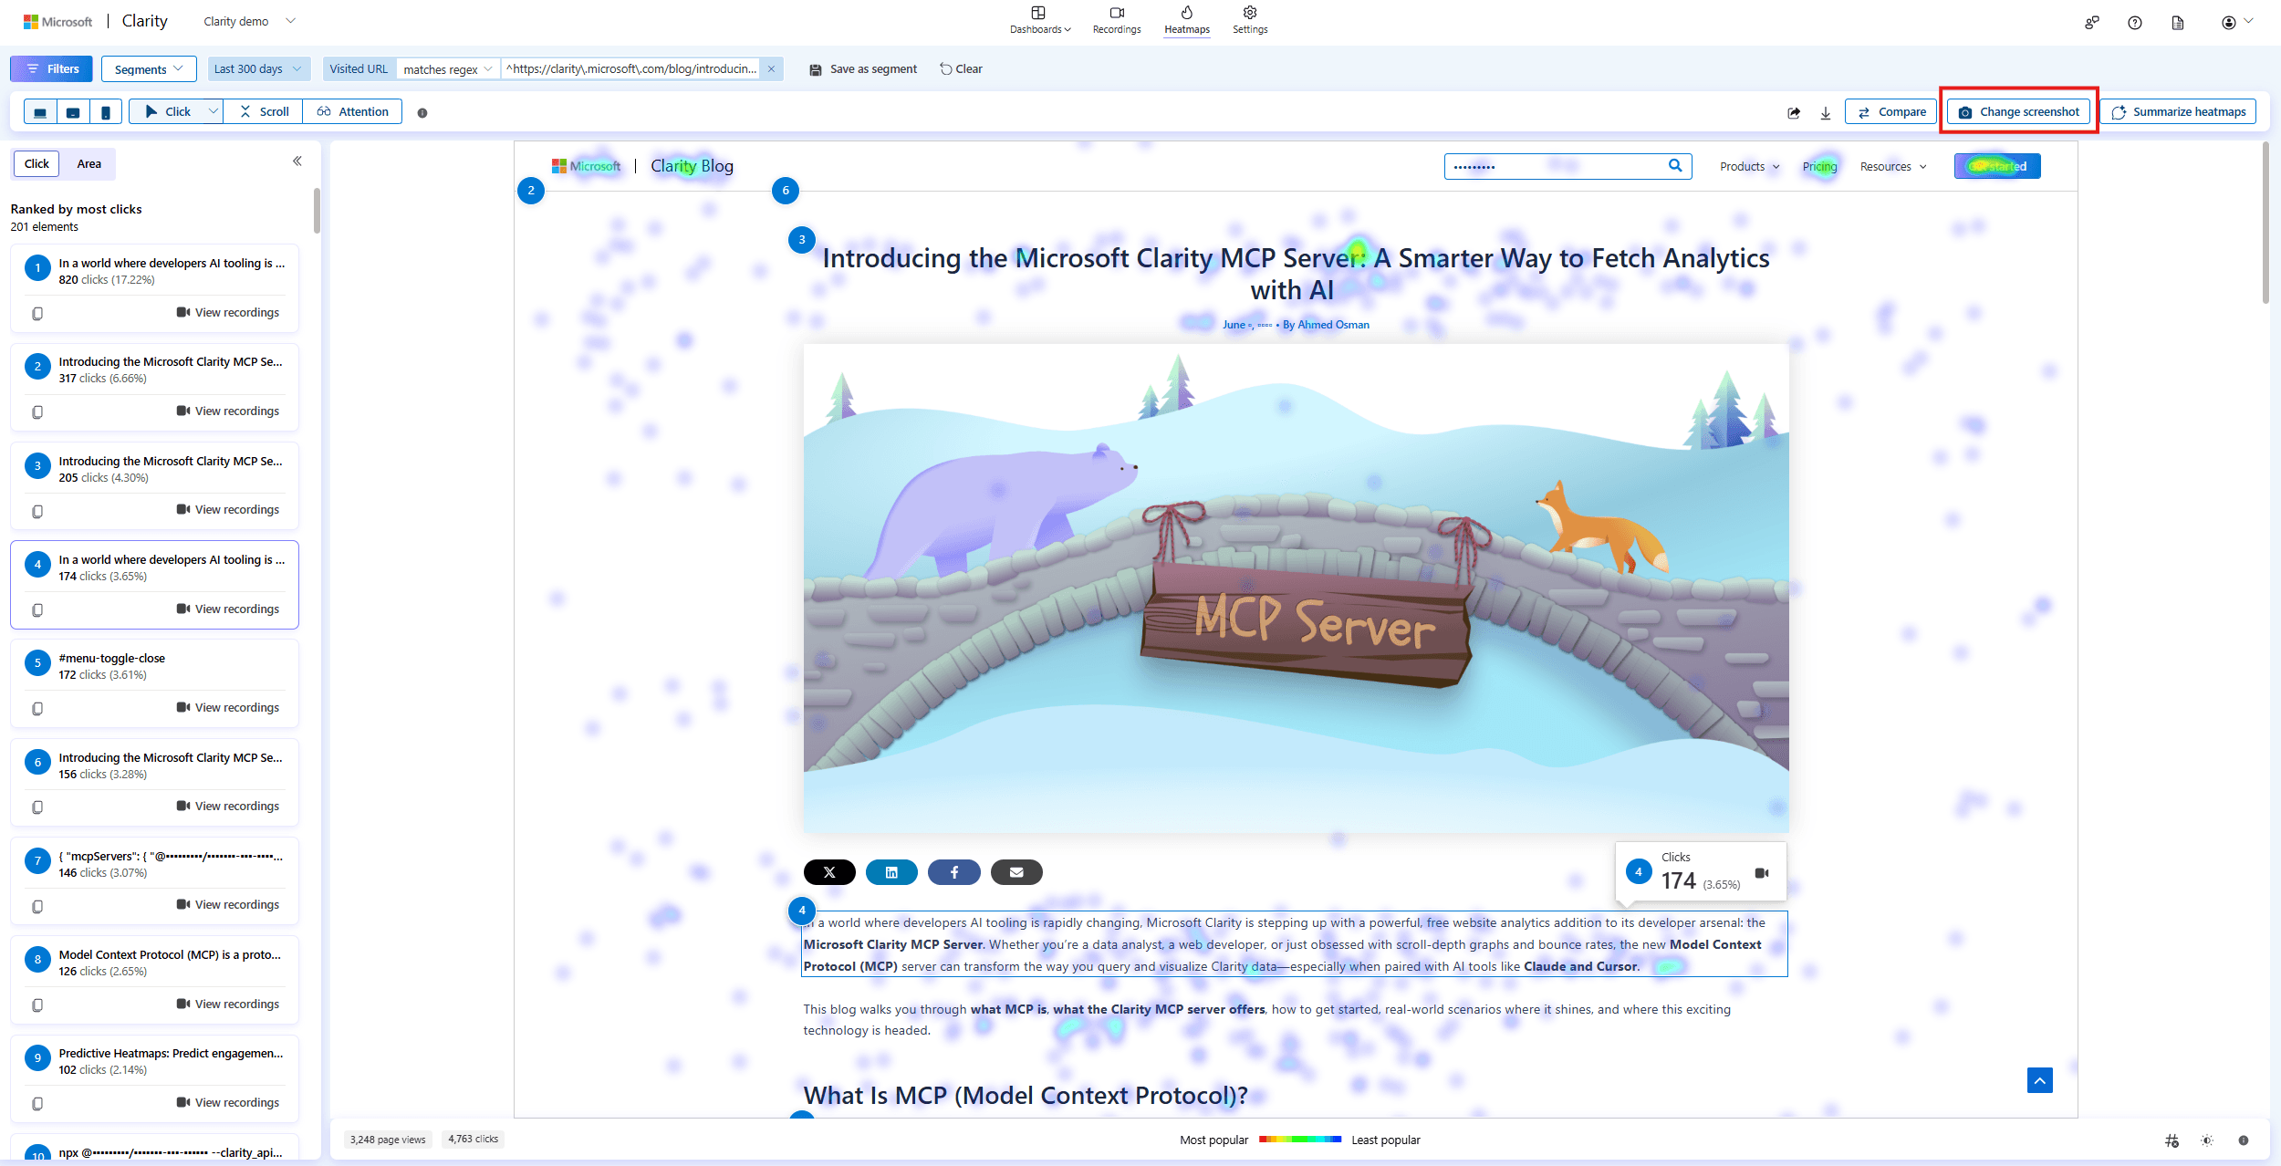Toggle Attention heatmap type
Viewport: 2281px width, 1166px height.
tap(353, 112)
